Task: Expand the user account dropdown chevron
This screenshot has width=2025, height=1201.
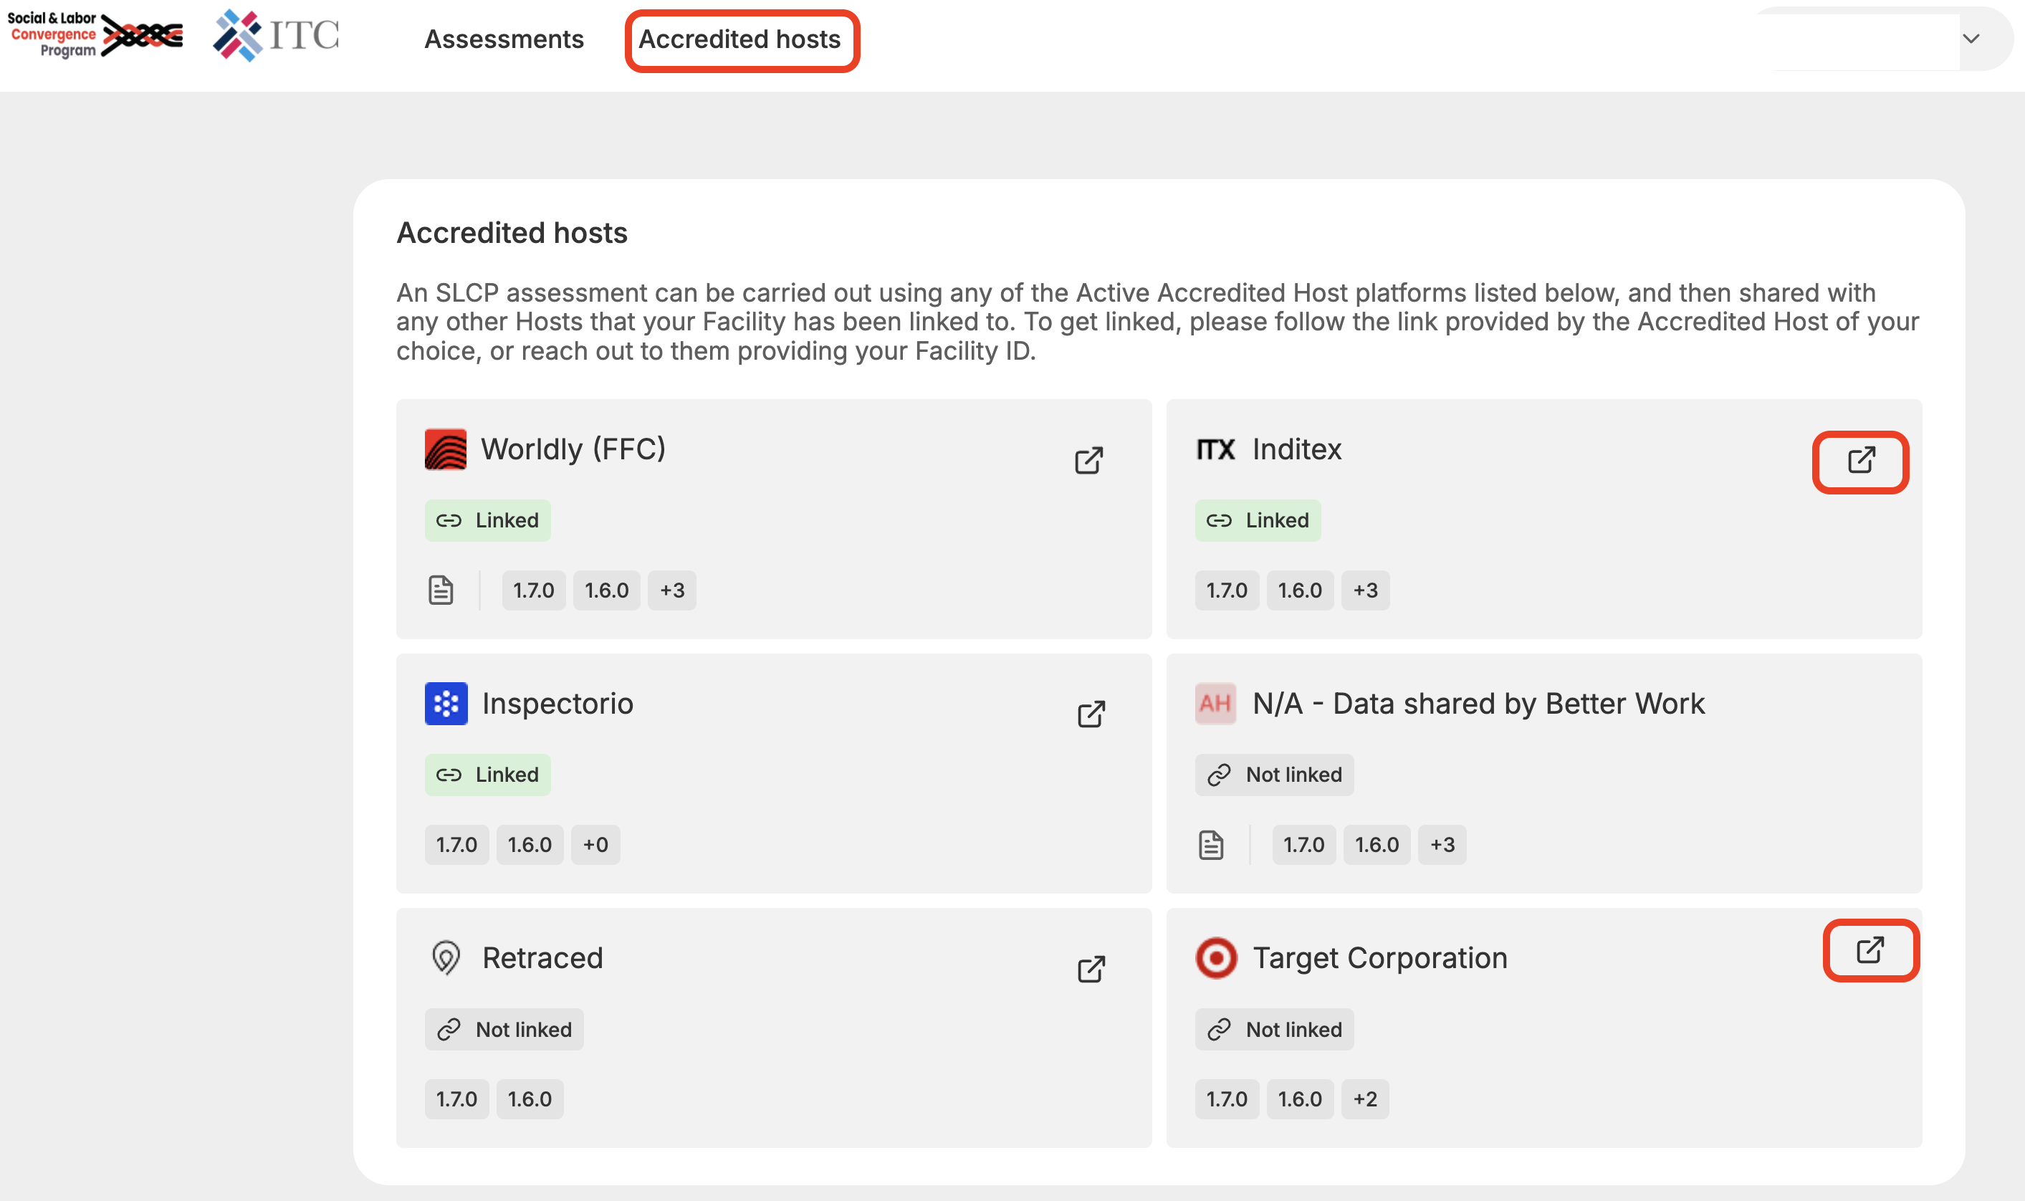Action: point(1971,39)
